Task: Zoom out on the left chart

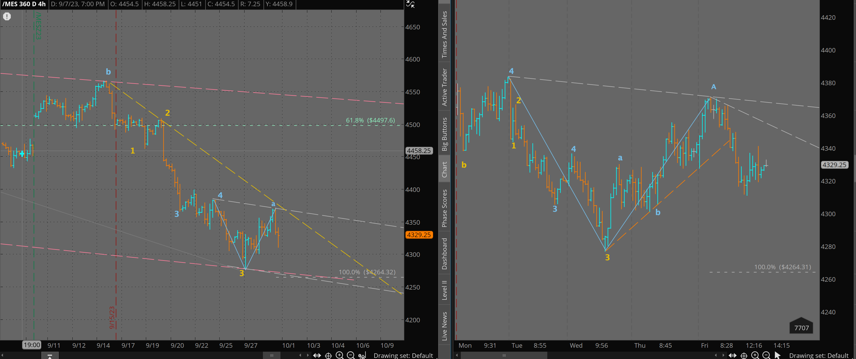Action: click(351, 355)
